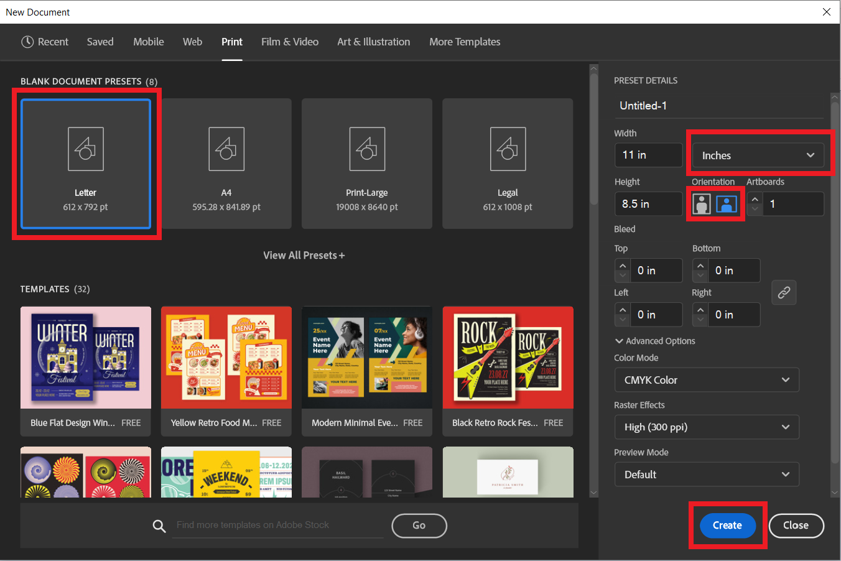Select the Print tab
This screenshot has width=841, height=561.
(x=232, y=42)
